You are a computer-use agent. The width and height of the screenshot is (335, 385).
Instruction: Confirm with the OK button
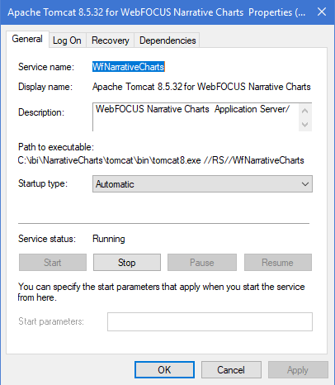coord(164,370)
